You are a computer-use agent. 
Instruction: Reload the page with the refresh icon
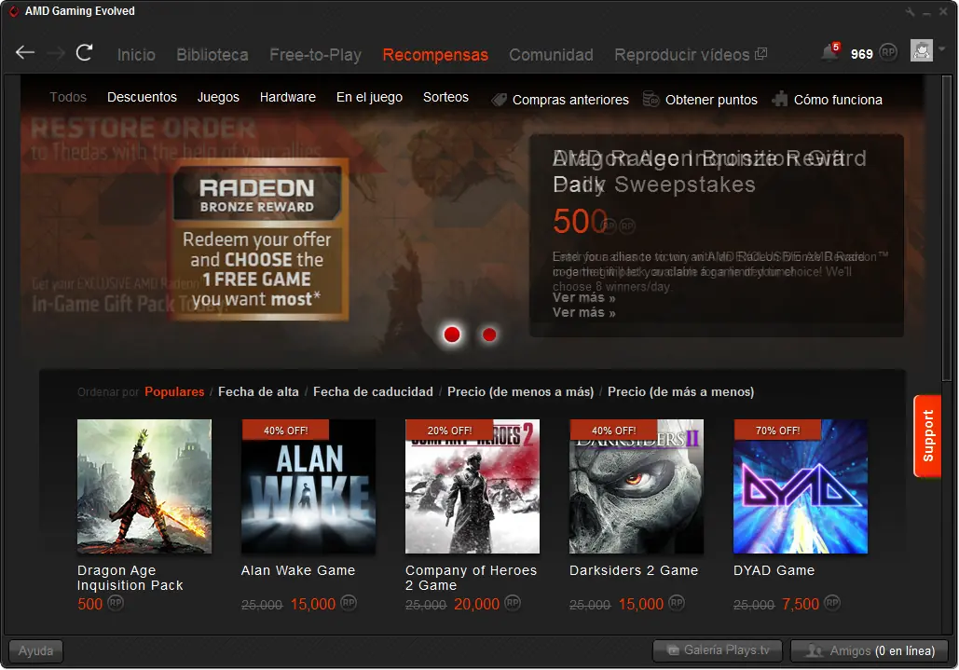(x=85, y=52)
